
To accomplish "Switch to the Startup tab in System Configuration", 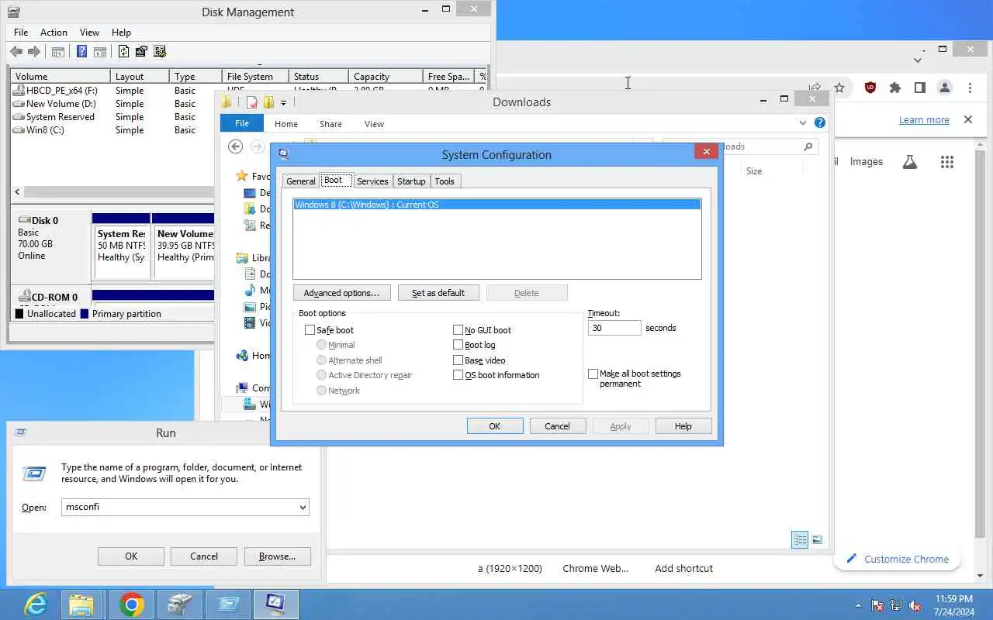I will [x=411, y=181].
